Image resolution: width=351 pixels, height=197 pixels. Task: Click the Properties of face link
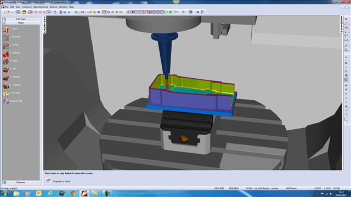pyautogui.click(x=61, y=182)
